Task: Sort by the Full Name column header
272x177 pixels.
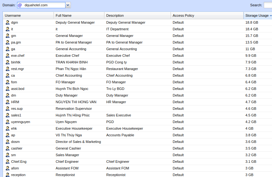Action: point(79,15)
